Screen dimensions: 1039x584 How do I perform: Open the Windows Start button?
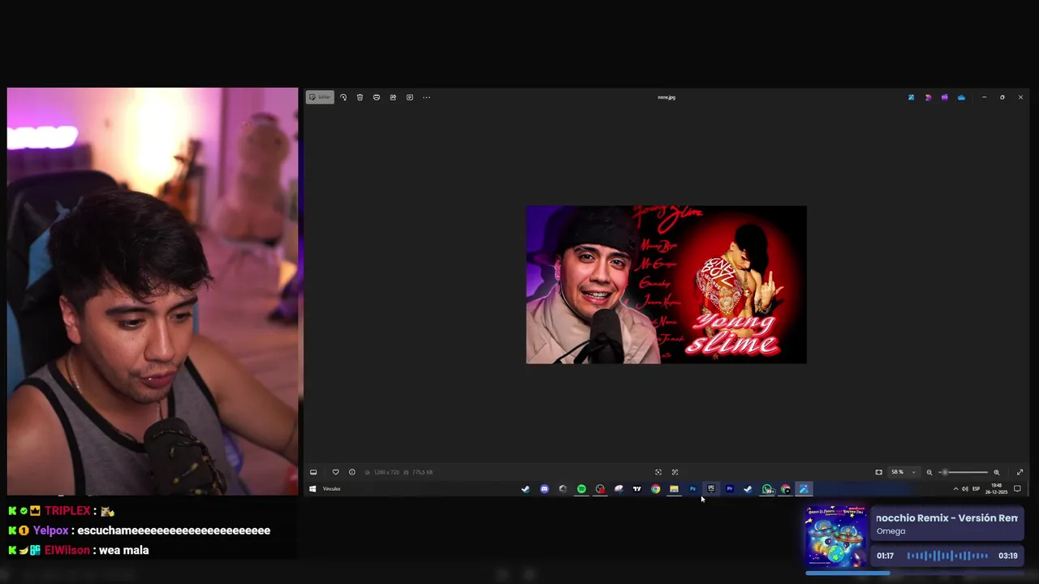coord(313,489)
